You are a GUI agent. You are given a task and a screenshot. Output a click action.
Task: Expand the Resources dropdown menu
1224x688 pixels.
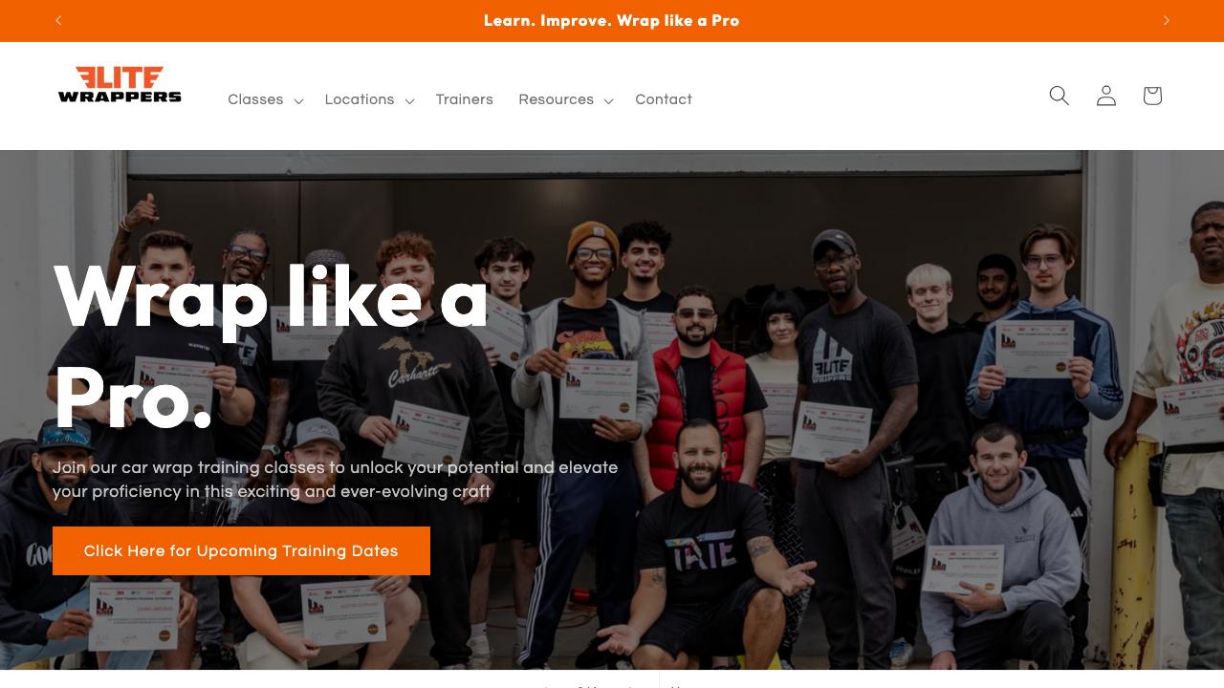tap(565, 99)
